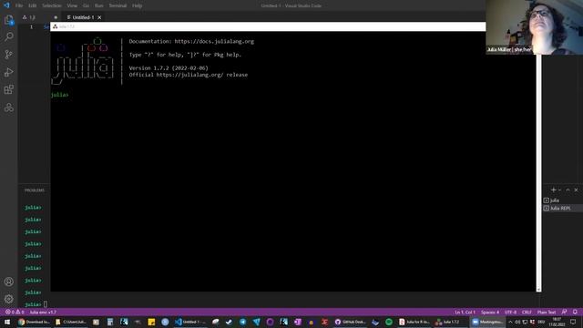Click the Julia Müller webcam thumbnail
The height and width of the screenshot is (328, 583).
(535, 27)
